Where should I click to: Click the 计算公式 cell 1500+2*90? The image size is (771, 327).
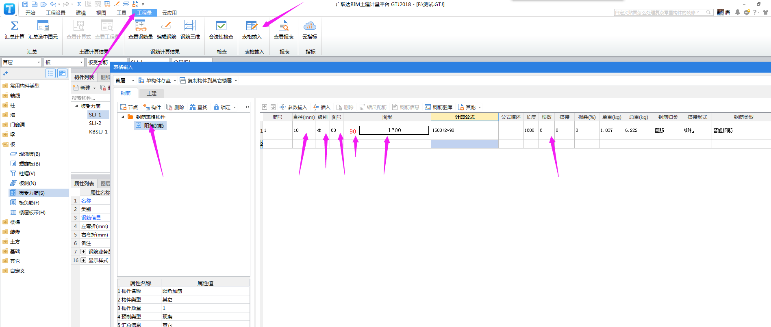[465, 130]
